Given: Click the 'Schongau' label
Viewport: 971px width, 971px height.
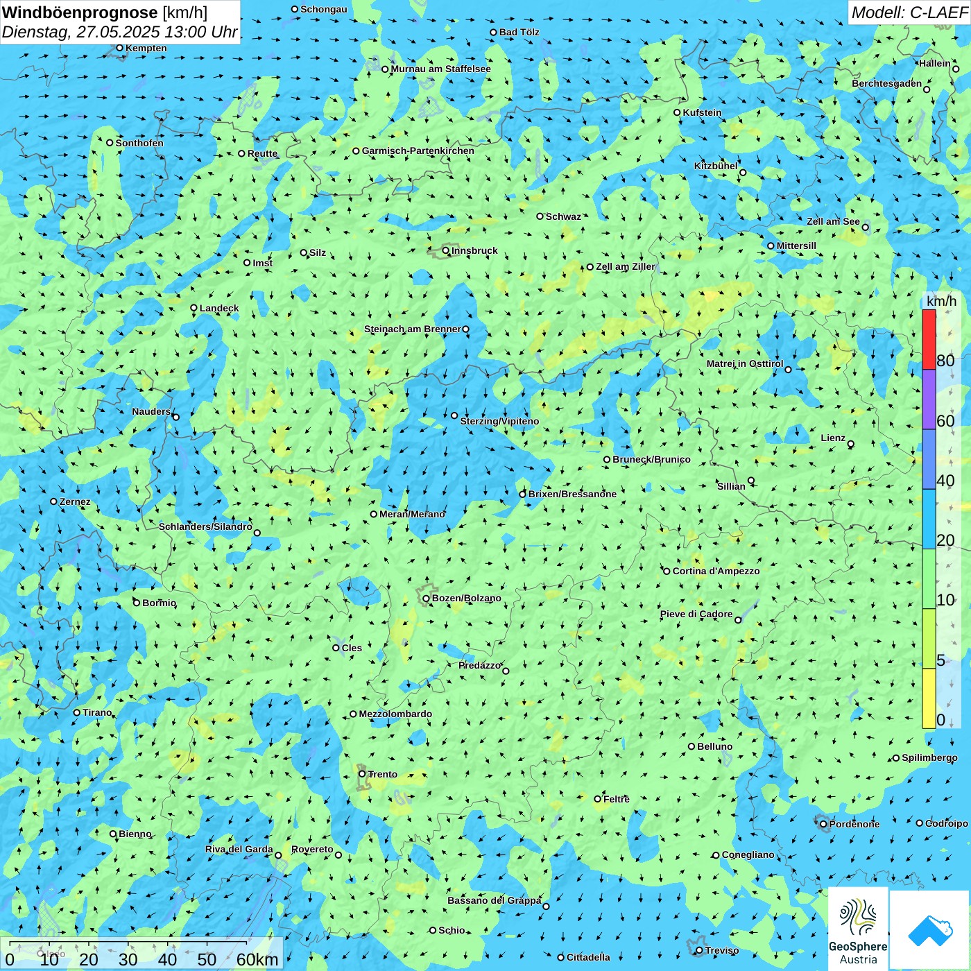Looking at the screenshot, I should 323,9.
